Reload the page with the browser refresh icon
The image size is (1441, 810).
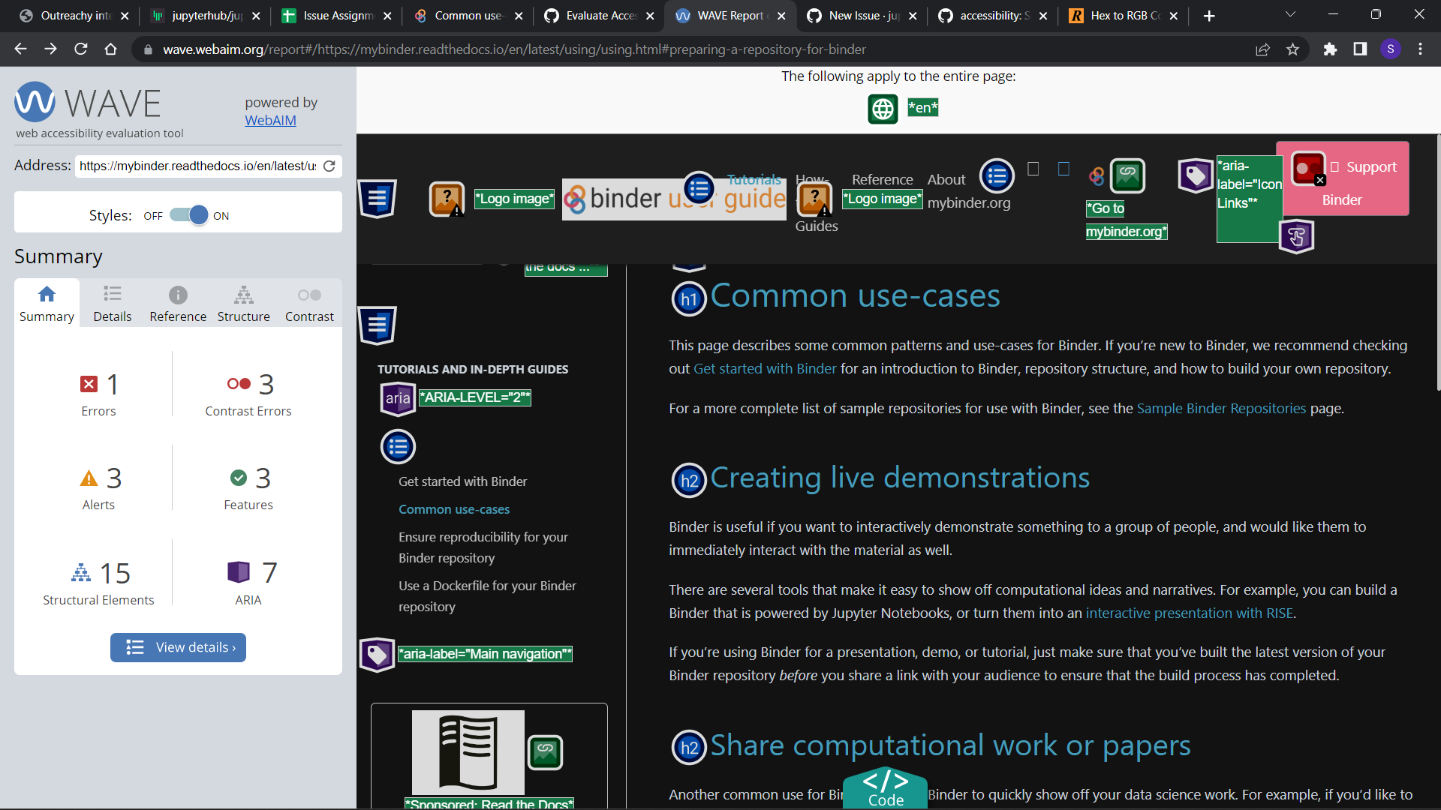pyautogui.click(x=80, y=49)
